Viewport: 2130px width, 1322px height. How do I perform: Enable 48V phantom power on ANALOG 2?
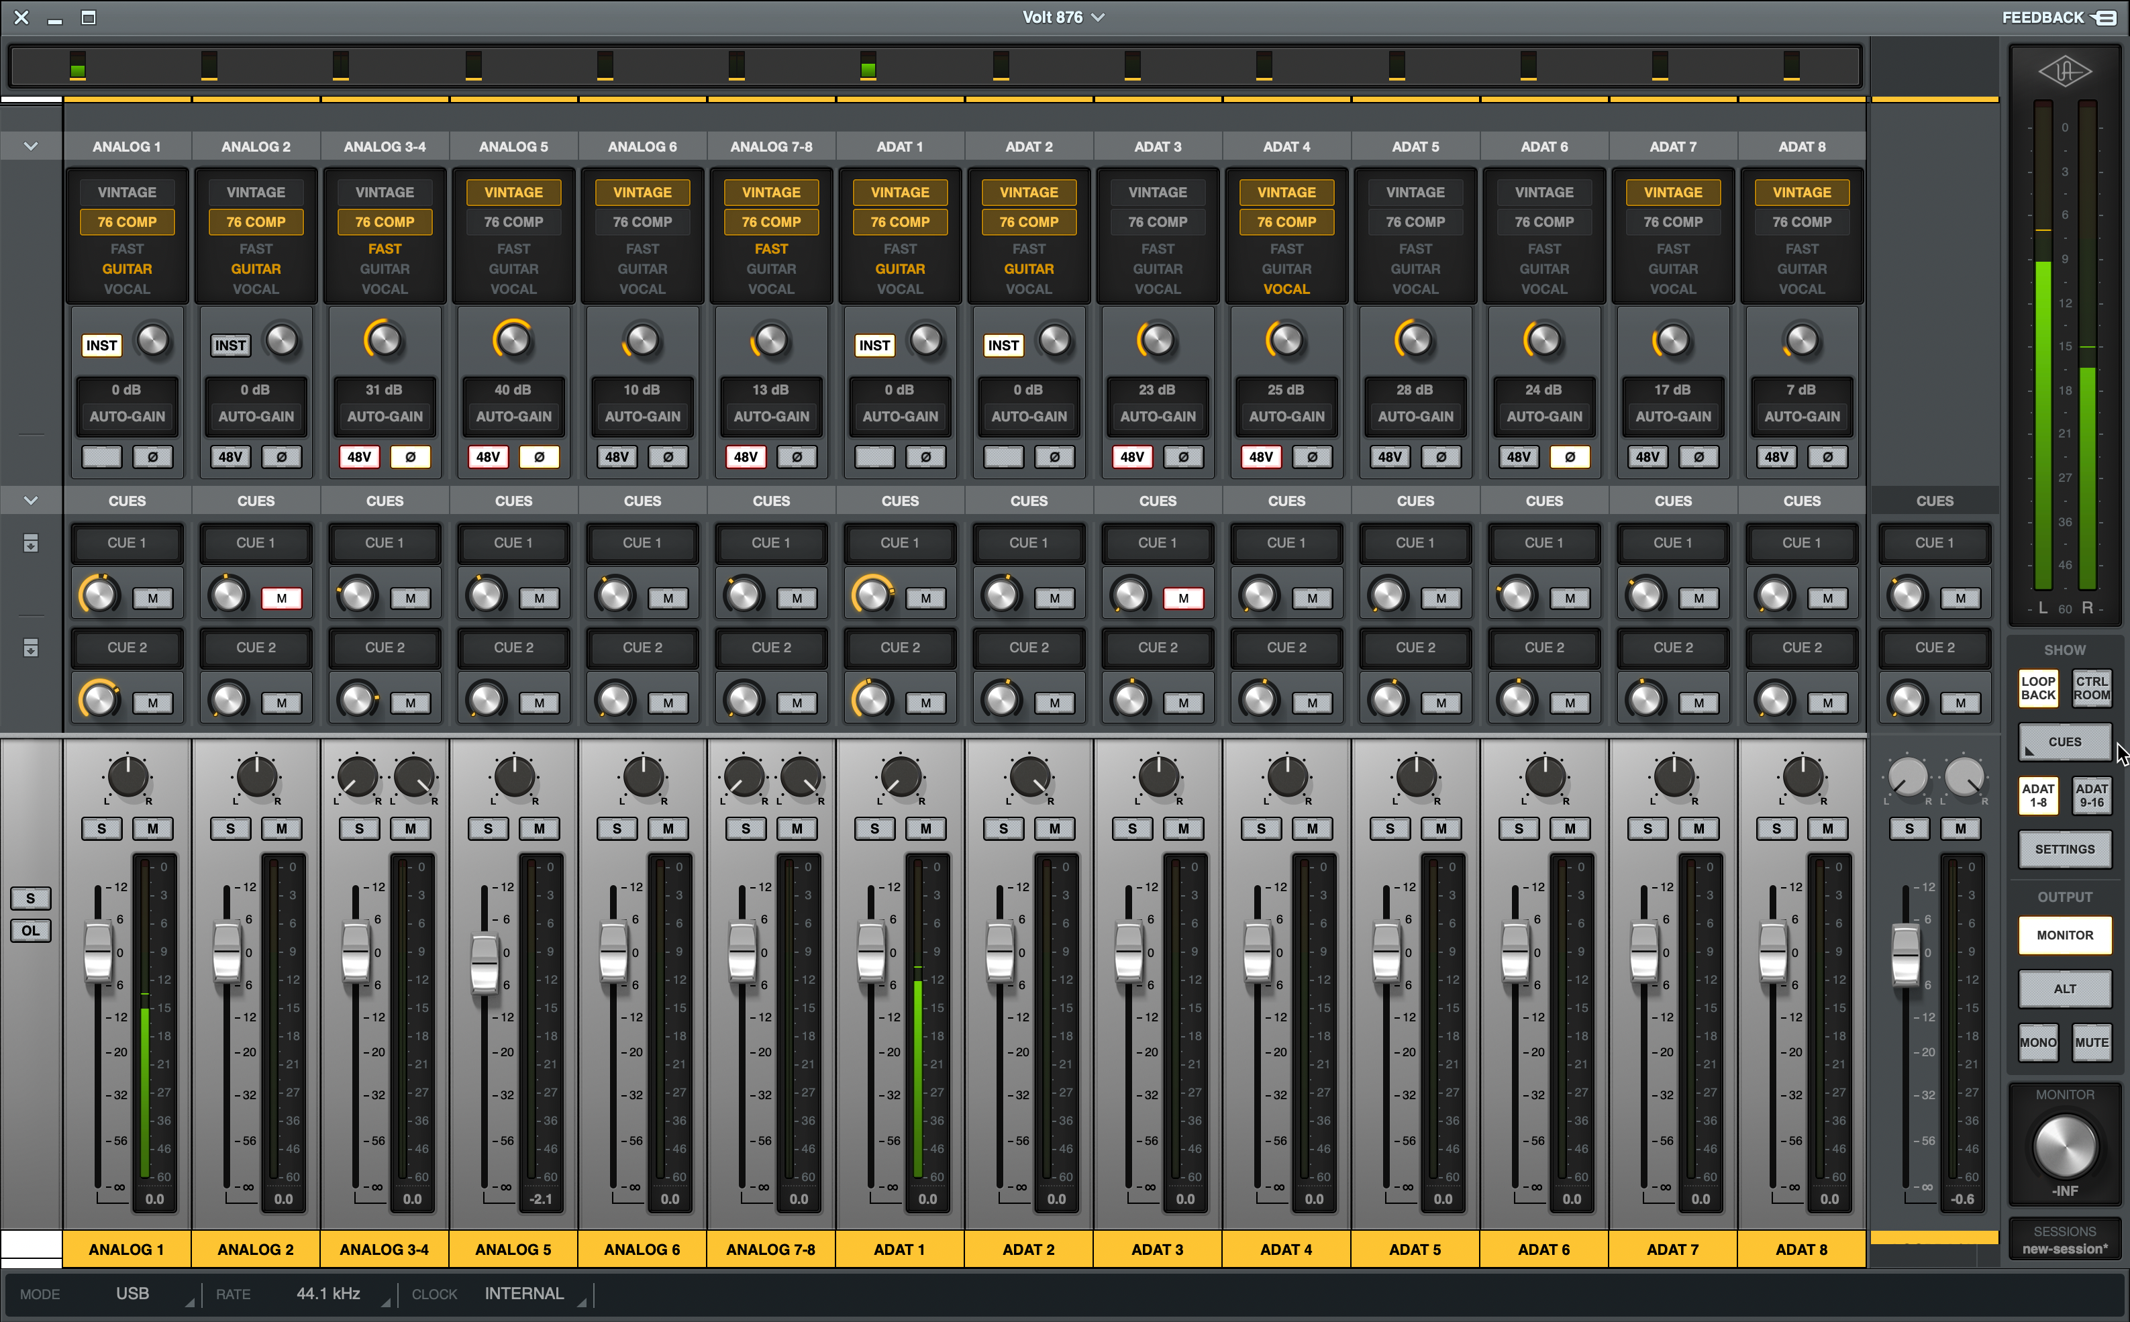[230, 456]
